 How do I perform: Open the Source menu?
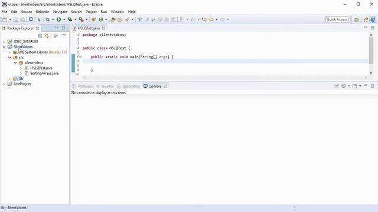click(26, 12)
